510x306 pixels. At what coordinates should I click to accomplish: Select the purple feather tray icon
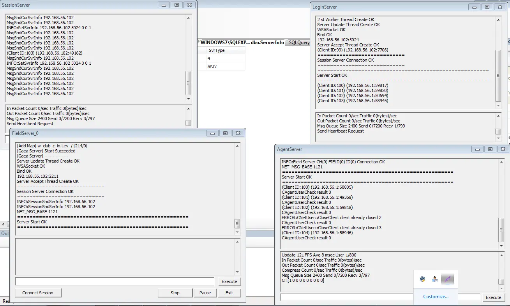point(448,279)
